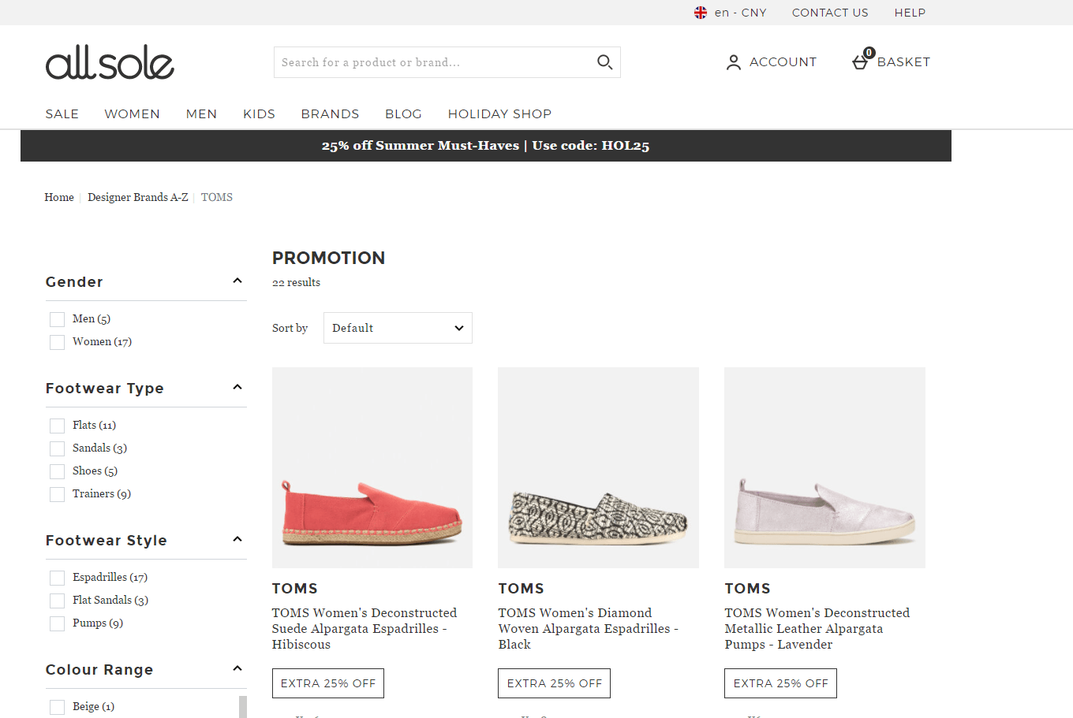Click the Designer Brands A-Z breadcrumb
Image resolution: width=1073 pixels, height=718 pixels.
pos(138,197)
